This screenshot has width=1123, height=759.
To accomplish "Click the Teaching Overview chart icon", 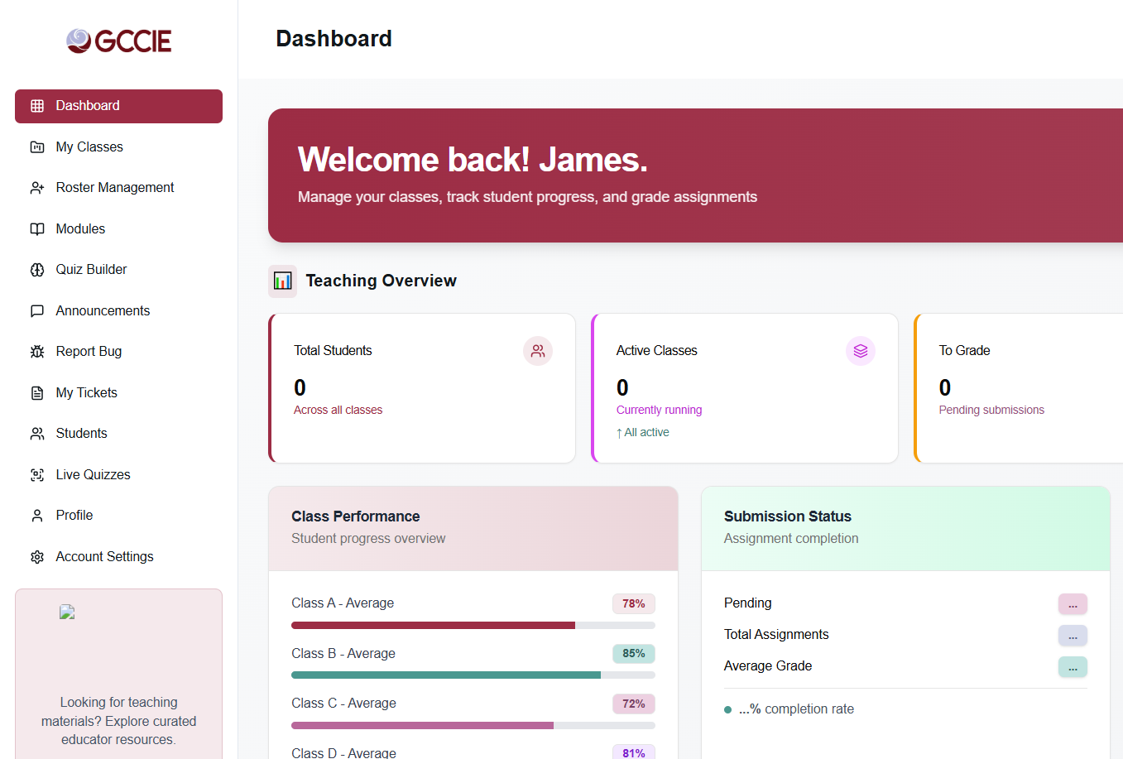I will coord(282,281).
